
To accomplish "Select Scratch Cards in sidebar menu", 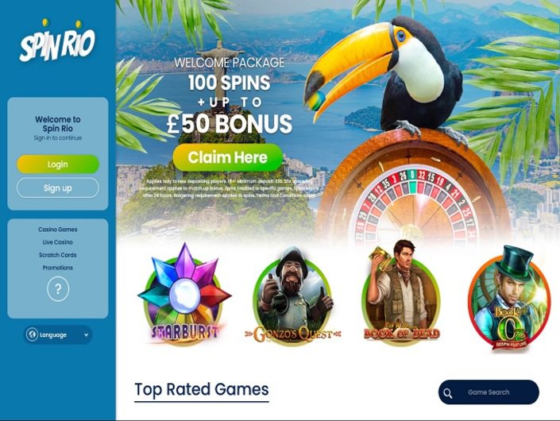I will point(58,255).
